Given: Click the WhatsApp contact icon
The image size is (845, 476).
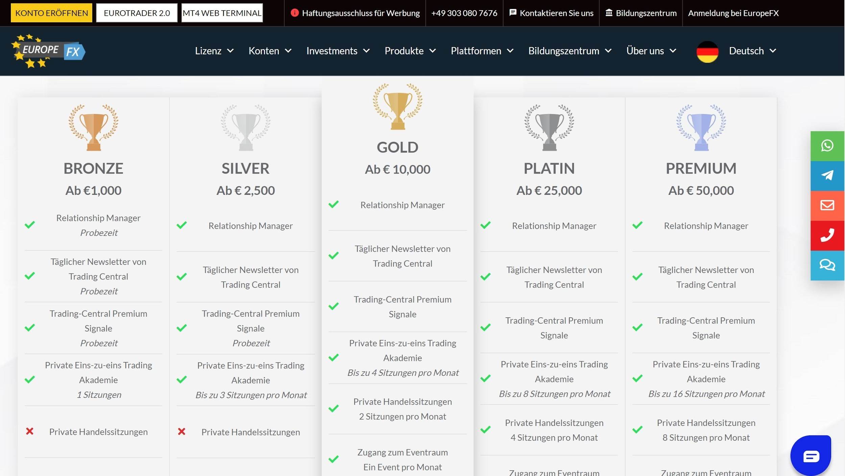Looking at the screenshot, I should 827,146.
